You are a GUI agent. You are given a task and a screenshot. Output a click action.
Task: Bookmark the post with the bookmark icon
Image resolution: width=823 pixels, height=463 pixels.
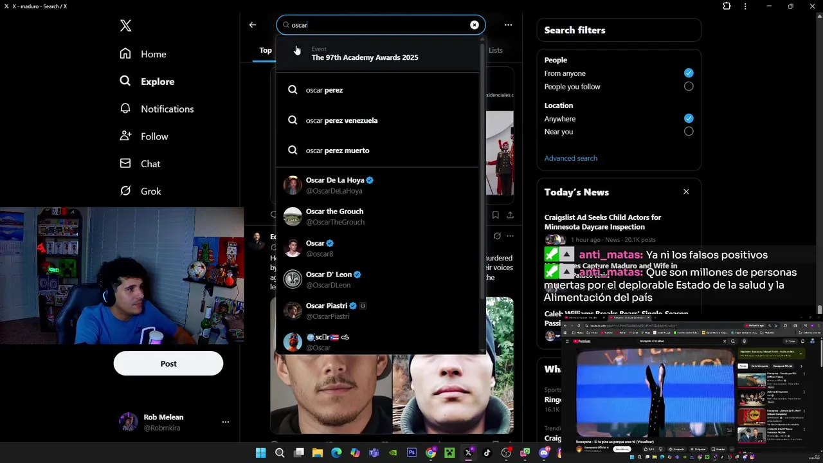click(x=496, y=215)
